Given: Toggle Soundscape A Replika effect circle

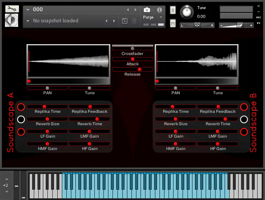Looking at the screenshot, I should click(x=21, y=107).
